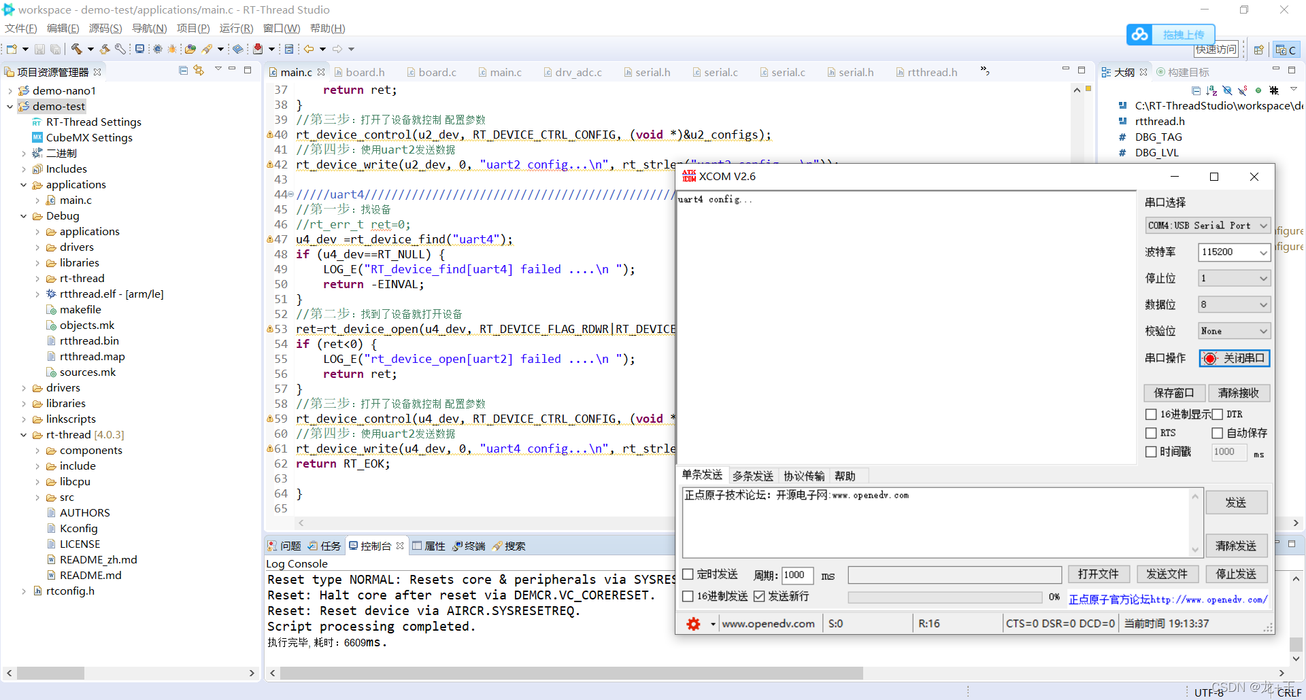
Task: Click the 周期 period input field
Action: point(797,575)
